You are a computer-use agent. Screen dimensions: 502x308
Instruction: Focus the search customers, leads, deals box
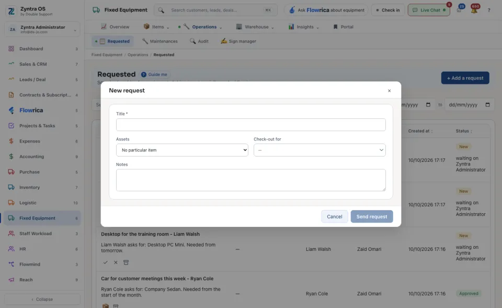pyautogui.click(x=216, y=10)
